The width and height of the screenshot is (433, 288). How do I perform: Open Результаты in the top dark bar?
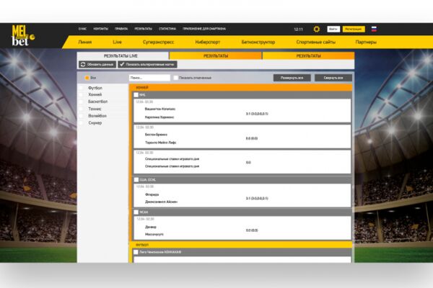coord(144,29)
